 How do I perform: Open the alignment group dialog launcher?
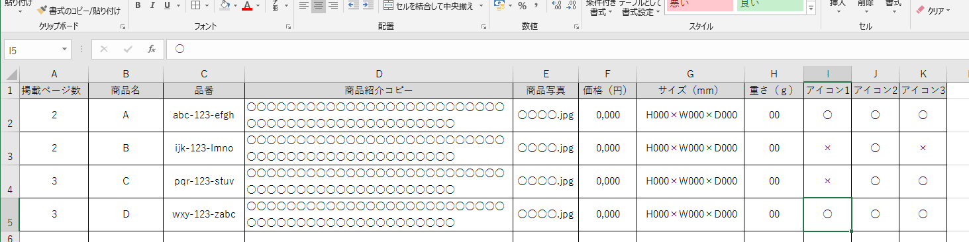tap(484, 27)
